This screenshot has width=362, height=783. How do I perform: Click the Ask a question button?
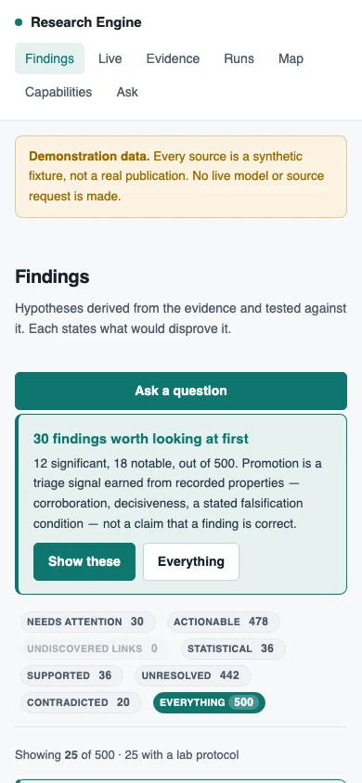(x=181, y=391)
